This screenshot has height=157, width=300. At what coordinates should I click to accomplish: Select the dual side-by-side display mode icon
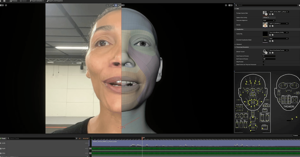pos(118,5)
